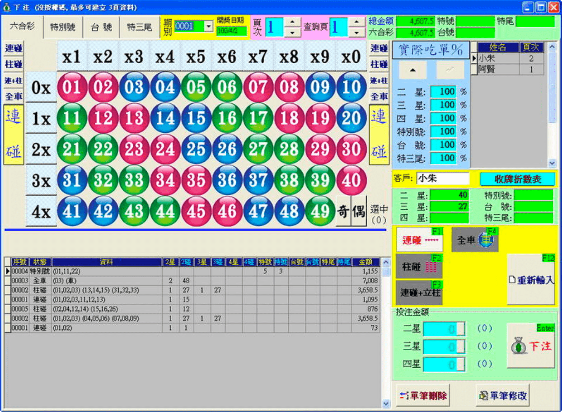Choose lottery ball 49
562x412 pixels.
coord(320,211)
